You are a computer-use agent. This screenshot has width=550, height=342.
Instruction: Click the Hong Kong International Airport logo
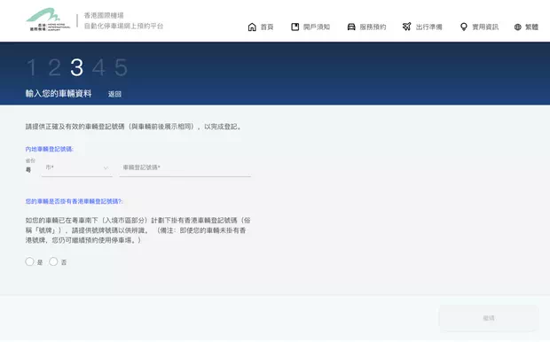48,19
